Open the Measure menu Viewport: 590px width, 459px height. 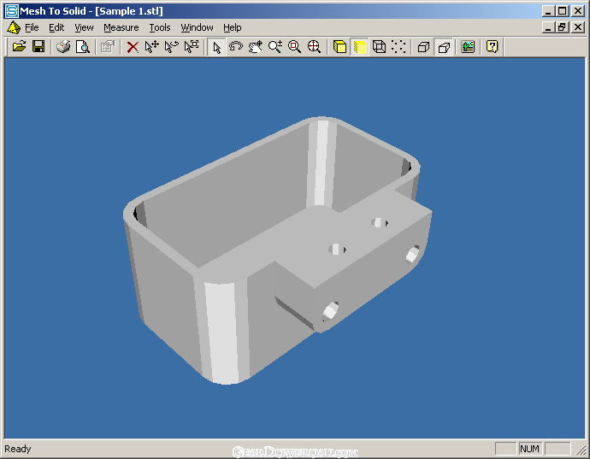121,27
